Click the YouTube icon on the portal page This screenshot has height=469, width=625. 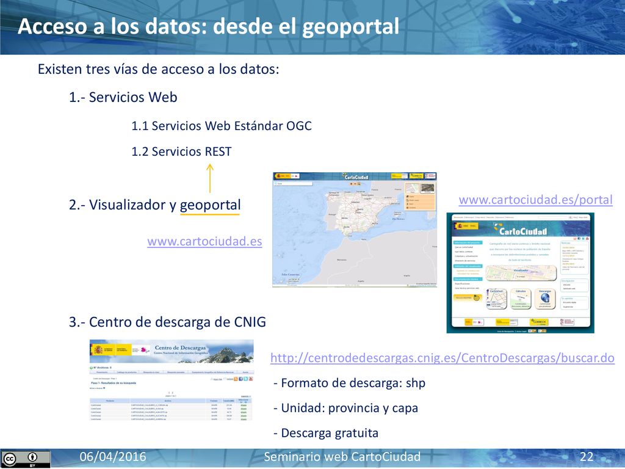click(587, 239)
